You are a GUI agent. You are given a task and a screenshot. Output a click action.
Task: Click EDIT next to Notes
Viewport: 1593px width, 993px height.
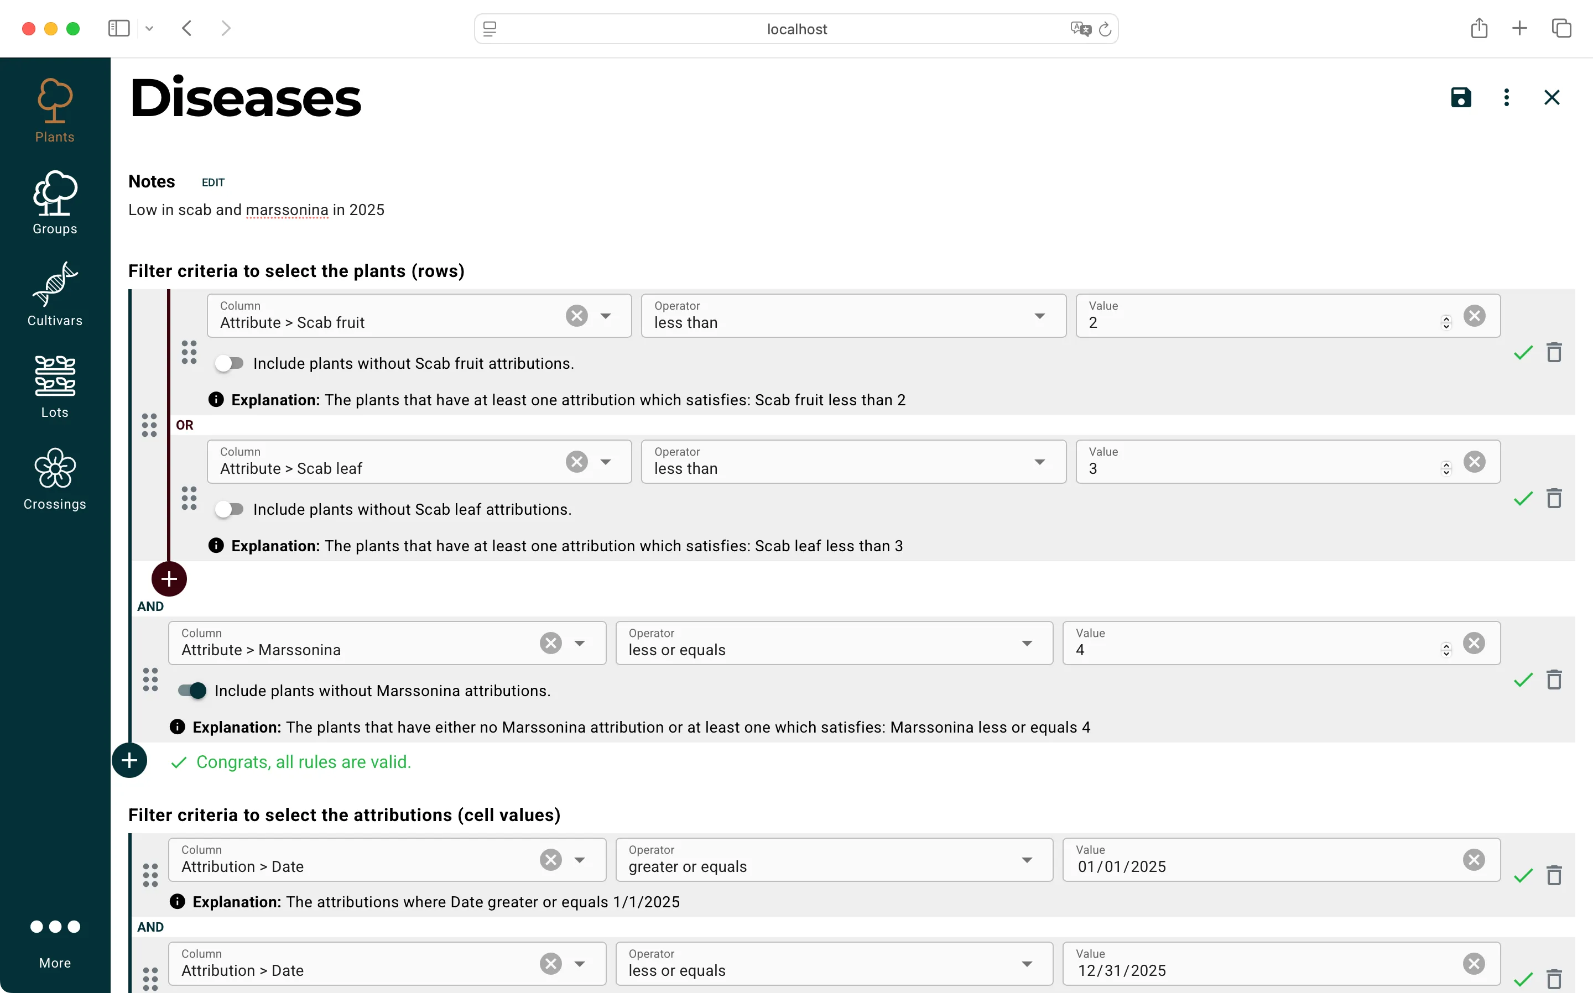[x=213, y=182]
